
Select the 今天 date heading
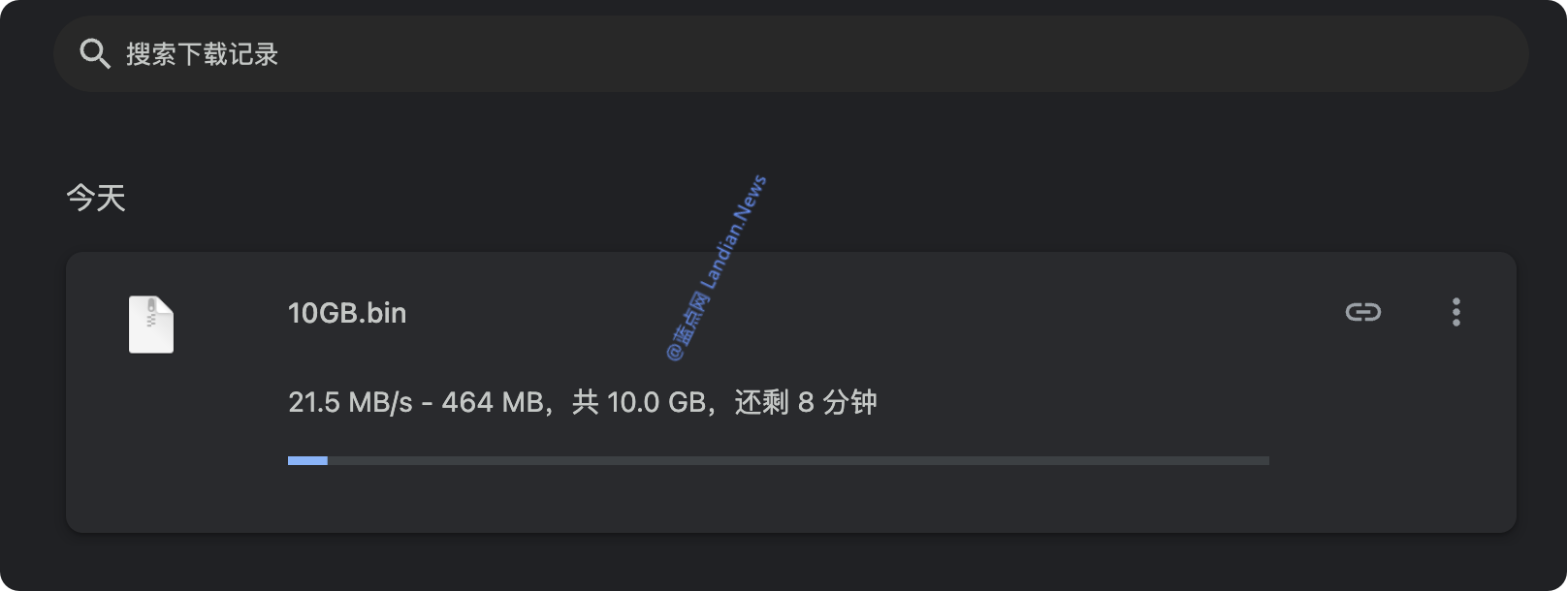coord(96,198)
